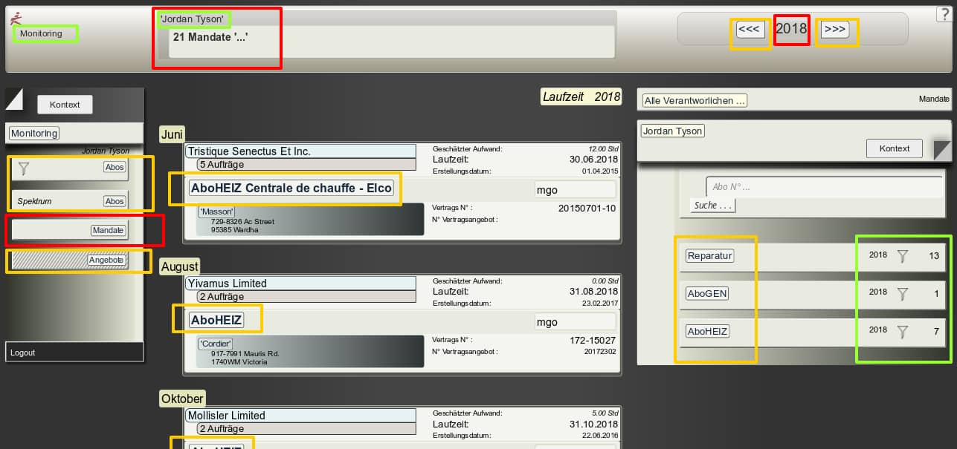Viewport: 957px width, 449px height.
Task: Open the Angebote section in sidebar
Action: pos(106,260)
